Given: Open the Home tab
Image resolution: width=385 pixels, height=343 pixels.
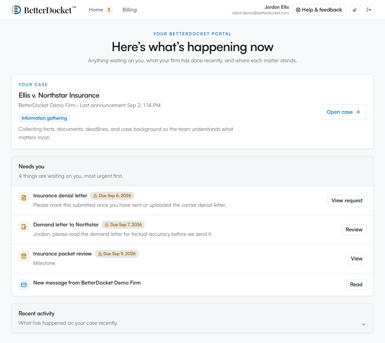Looking at the screenshot, I should click(x=96, y=10).
